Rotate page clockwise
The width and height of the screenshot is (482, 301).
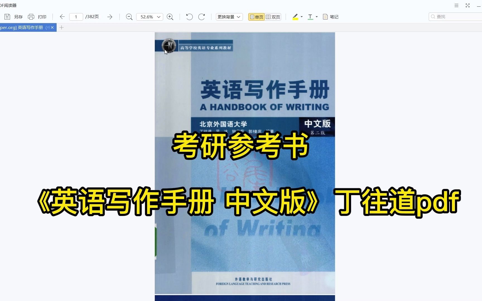click(x=201, y=17)
